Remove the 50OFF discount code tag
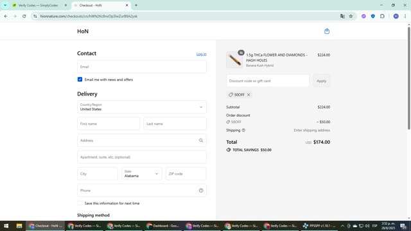 pos(249,95)
